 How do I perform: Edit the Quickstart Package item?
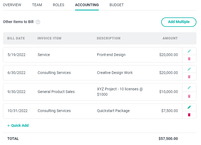point(189,107)
